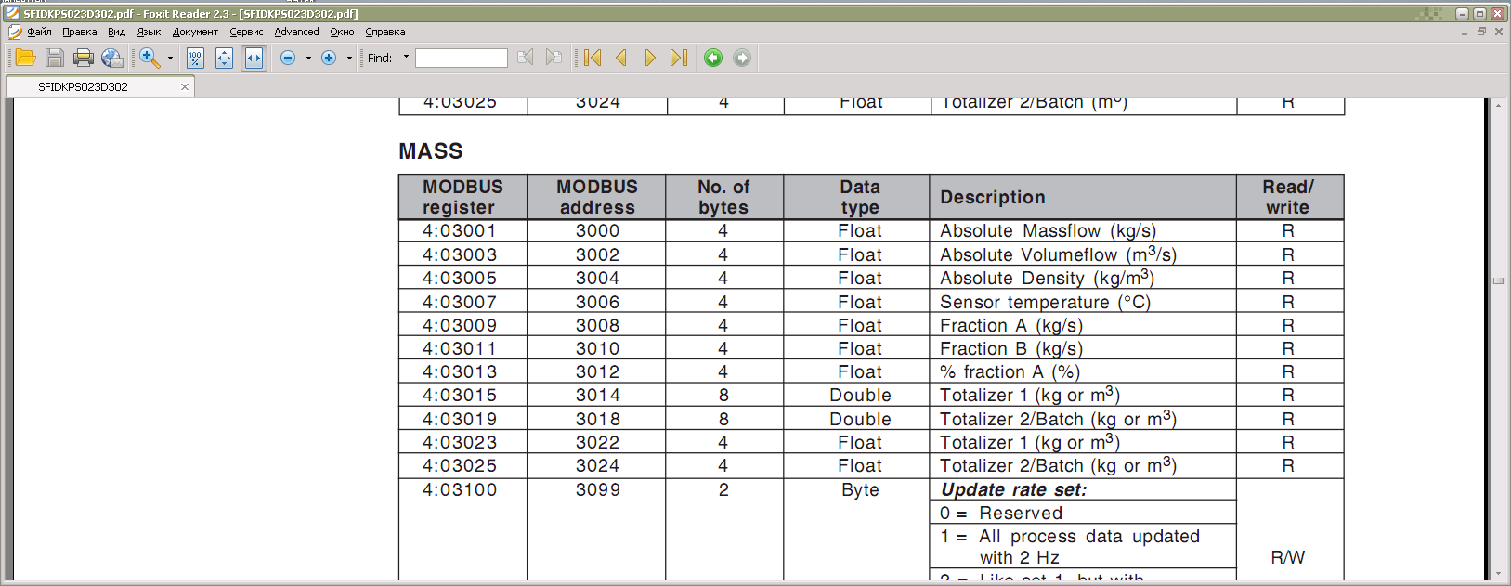Zoom in with the plus button
The image size is (1511, 586).
tap(329, 58)
